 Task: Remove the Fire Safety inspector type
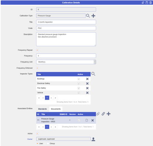87,88
